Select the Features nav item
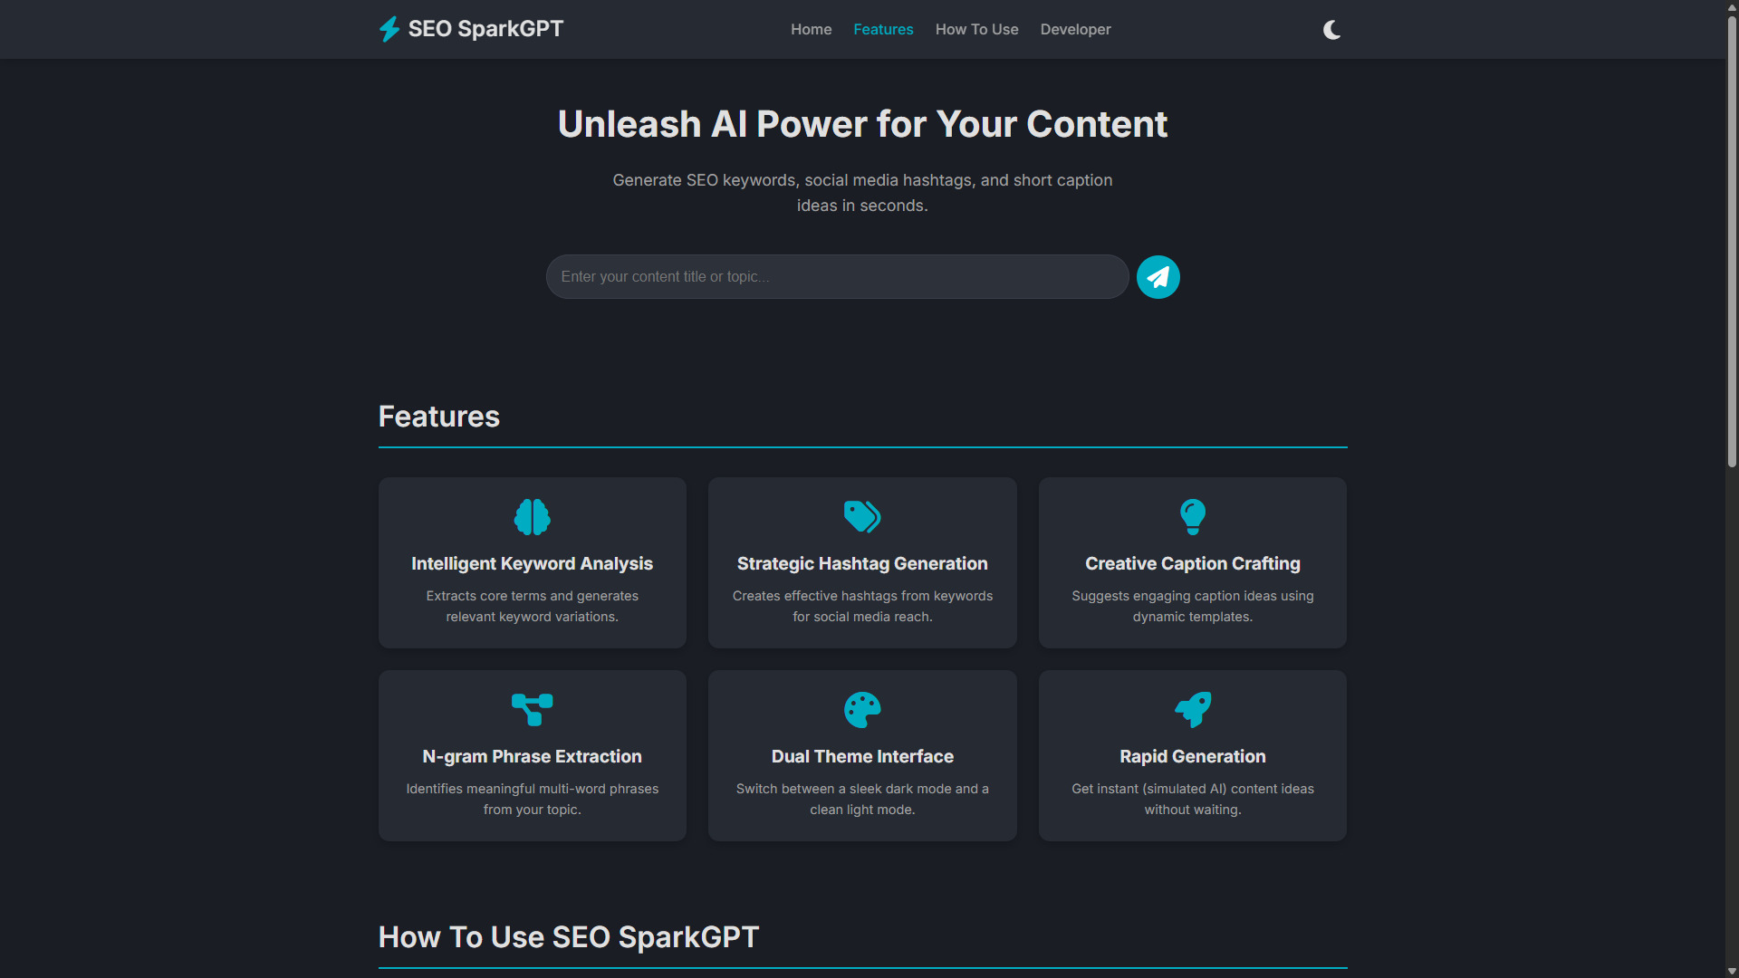 pos(883,30)
